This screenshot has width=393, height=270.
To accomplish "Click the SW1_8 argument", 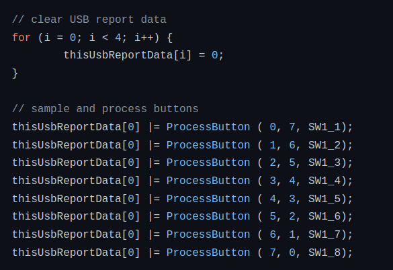I will pos(324,253).
